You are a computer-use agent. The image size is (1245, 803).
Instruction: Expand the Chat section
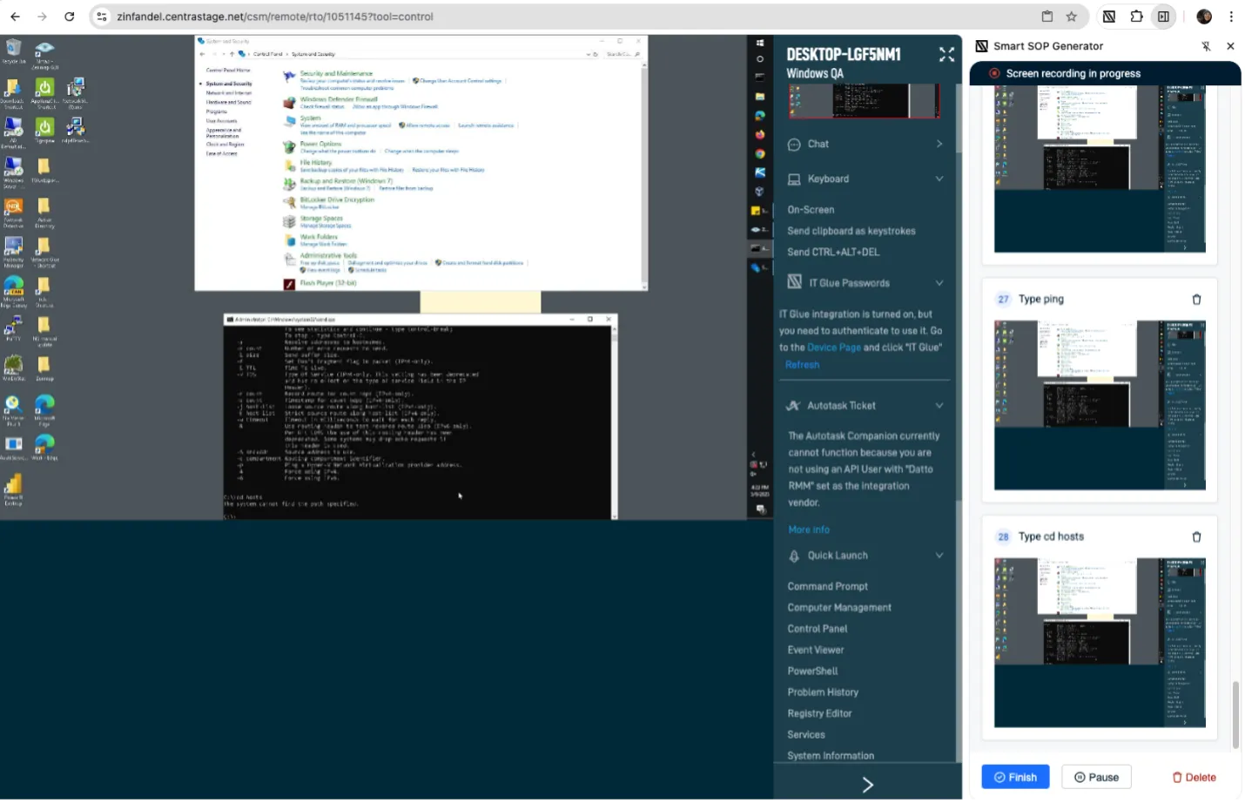pyautogui.click(x=939, y=145)
